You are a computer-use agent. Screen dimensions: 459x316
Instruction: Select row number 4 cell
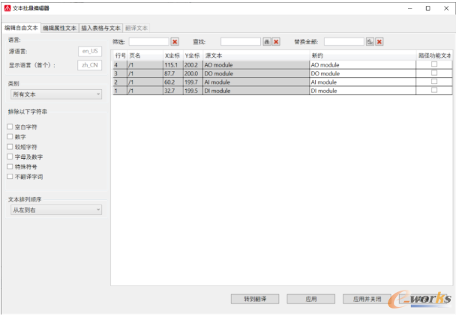click(120, 64)
